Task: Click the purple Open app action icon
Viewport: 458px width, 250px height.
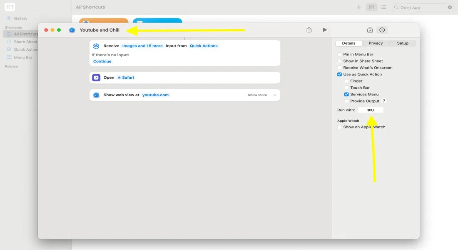Action: (96, 77)
